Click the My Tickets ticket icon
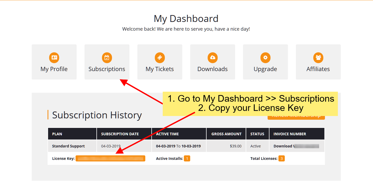This screenshot has height=195, width=373. click(x=160, y=58)
